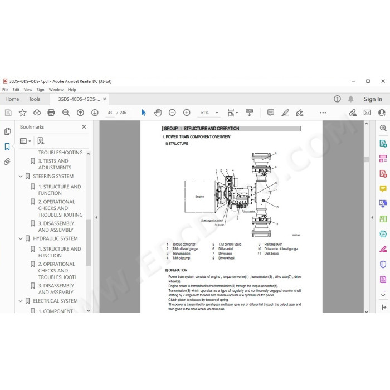Open help question mark icon

pos(337,99)
